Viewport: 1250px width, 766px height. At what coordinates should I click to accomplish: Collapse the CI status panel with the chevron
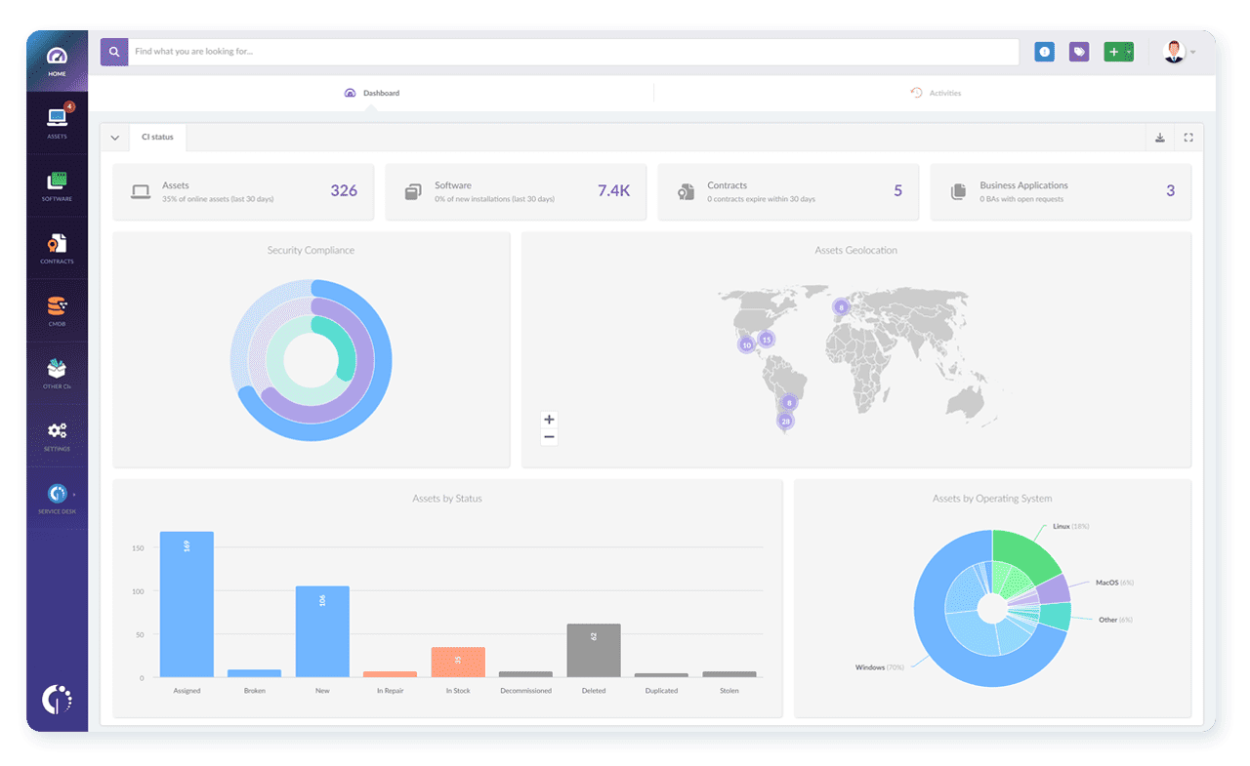point(114,138)
